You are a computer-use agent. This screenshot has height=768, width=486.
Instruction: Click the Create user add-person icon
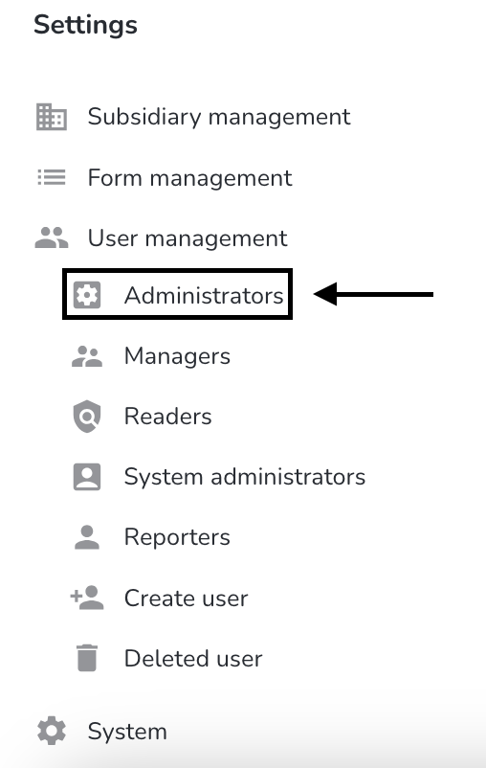pyautogui.click(x=87, y=598)
